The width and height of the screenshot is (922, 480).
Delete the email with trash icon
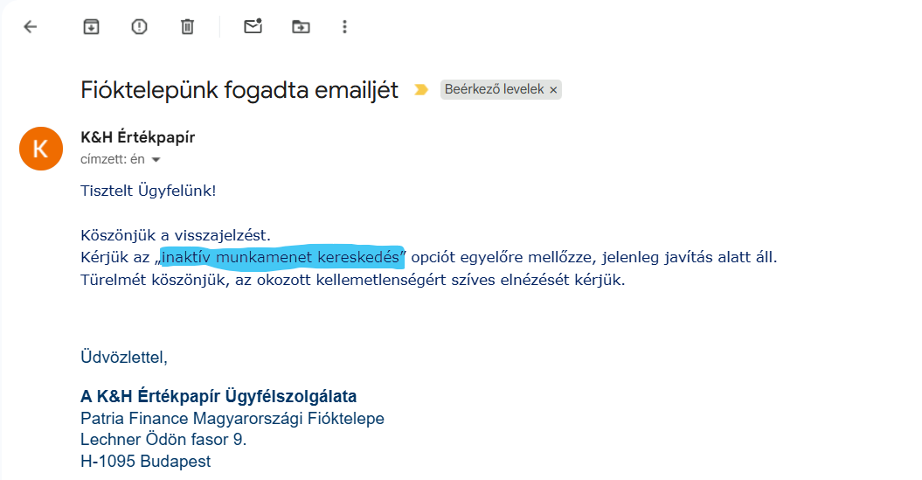[x=187, y=27]
